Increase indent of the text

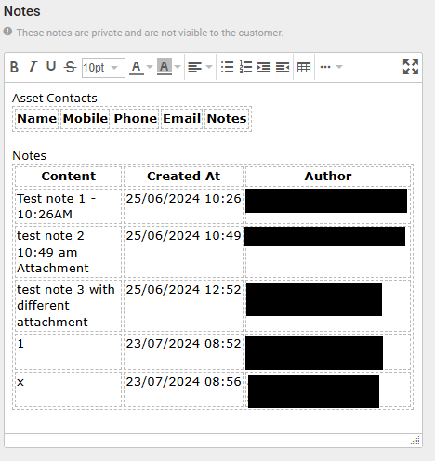pyautogui.click(x=264, y=67)
